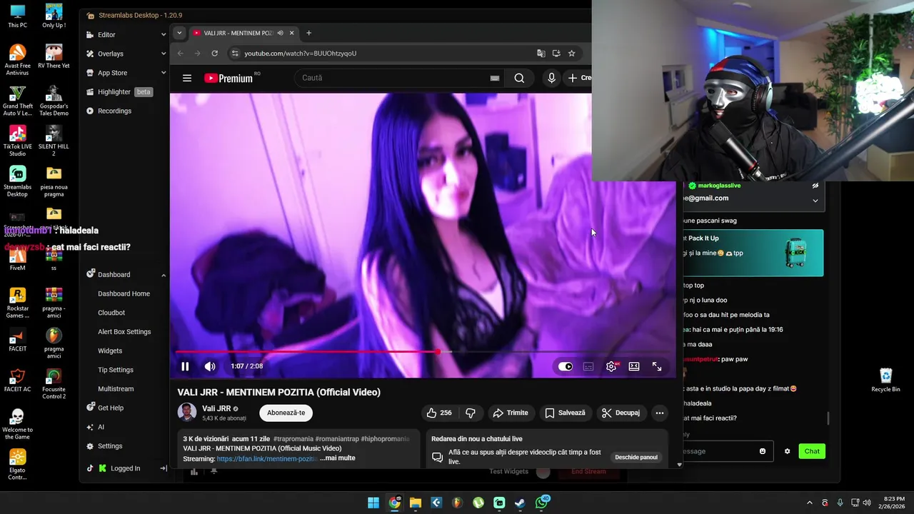
Task: Mute the video volume icon
Action: click(x=210, y=366)
